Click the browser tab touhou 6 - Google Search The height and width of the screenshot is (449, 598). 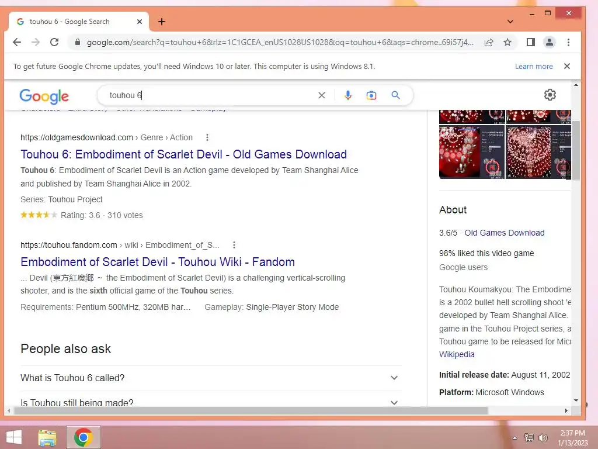click(x=78, y=22)
